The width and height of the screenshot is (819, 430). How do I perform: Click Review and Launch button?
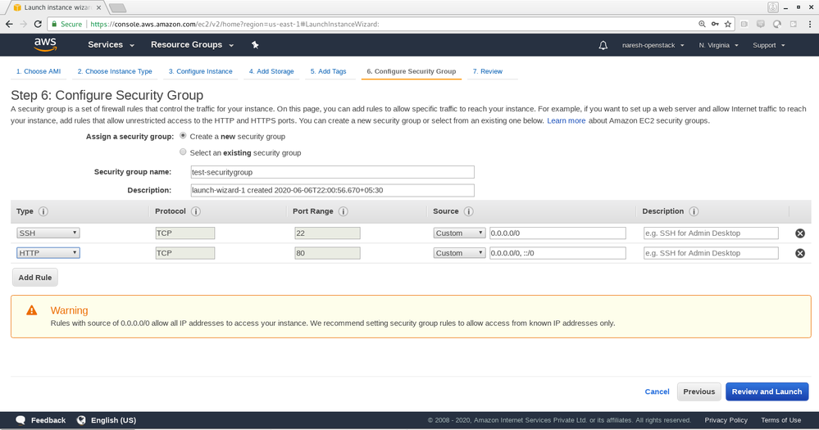pos(767,392)
